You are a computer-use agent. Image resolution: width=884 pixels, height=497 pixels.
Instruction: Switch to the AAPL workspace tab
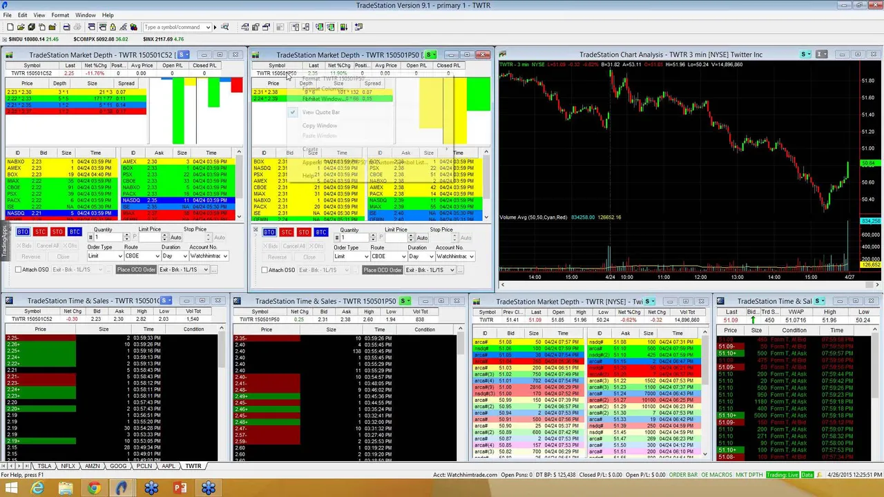(x=169, y=466)
